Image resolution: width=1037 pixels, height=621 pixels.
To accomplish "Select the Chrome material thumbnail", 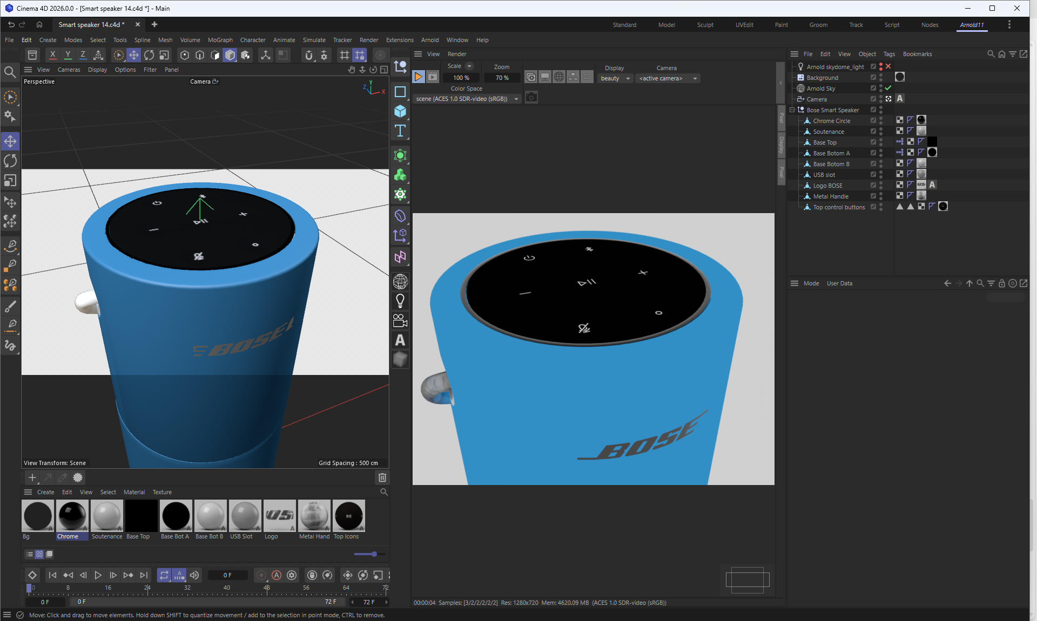I will point(72,516).
